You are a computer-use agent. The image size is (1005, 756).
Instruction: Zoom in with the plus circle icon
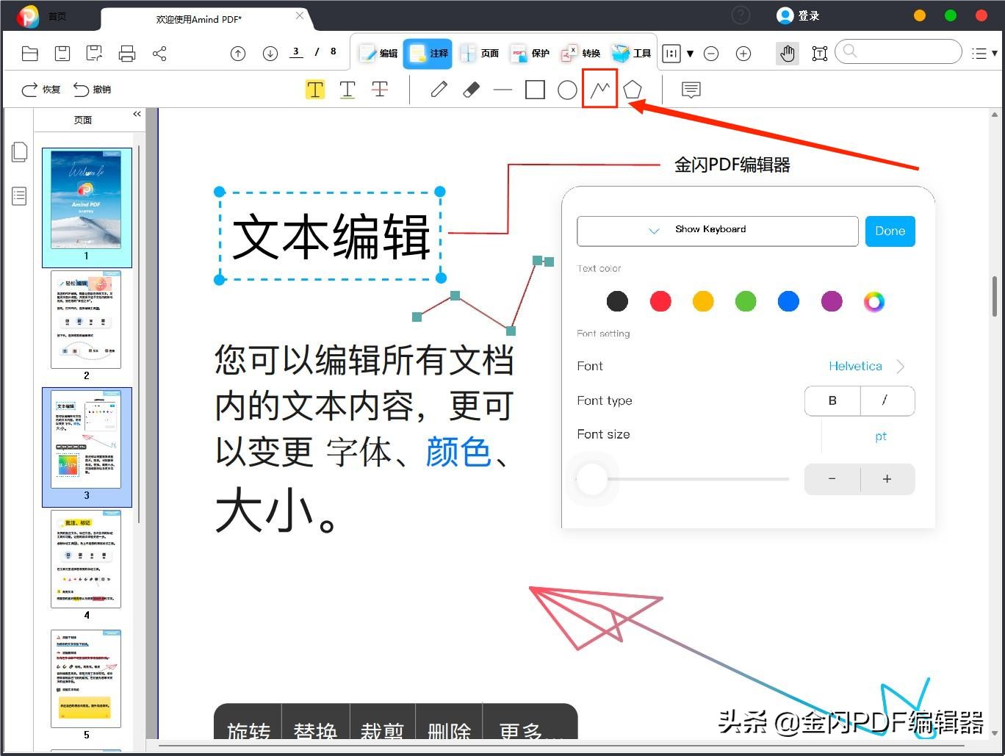coord(743,53)
